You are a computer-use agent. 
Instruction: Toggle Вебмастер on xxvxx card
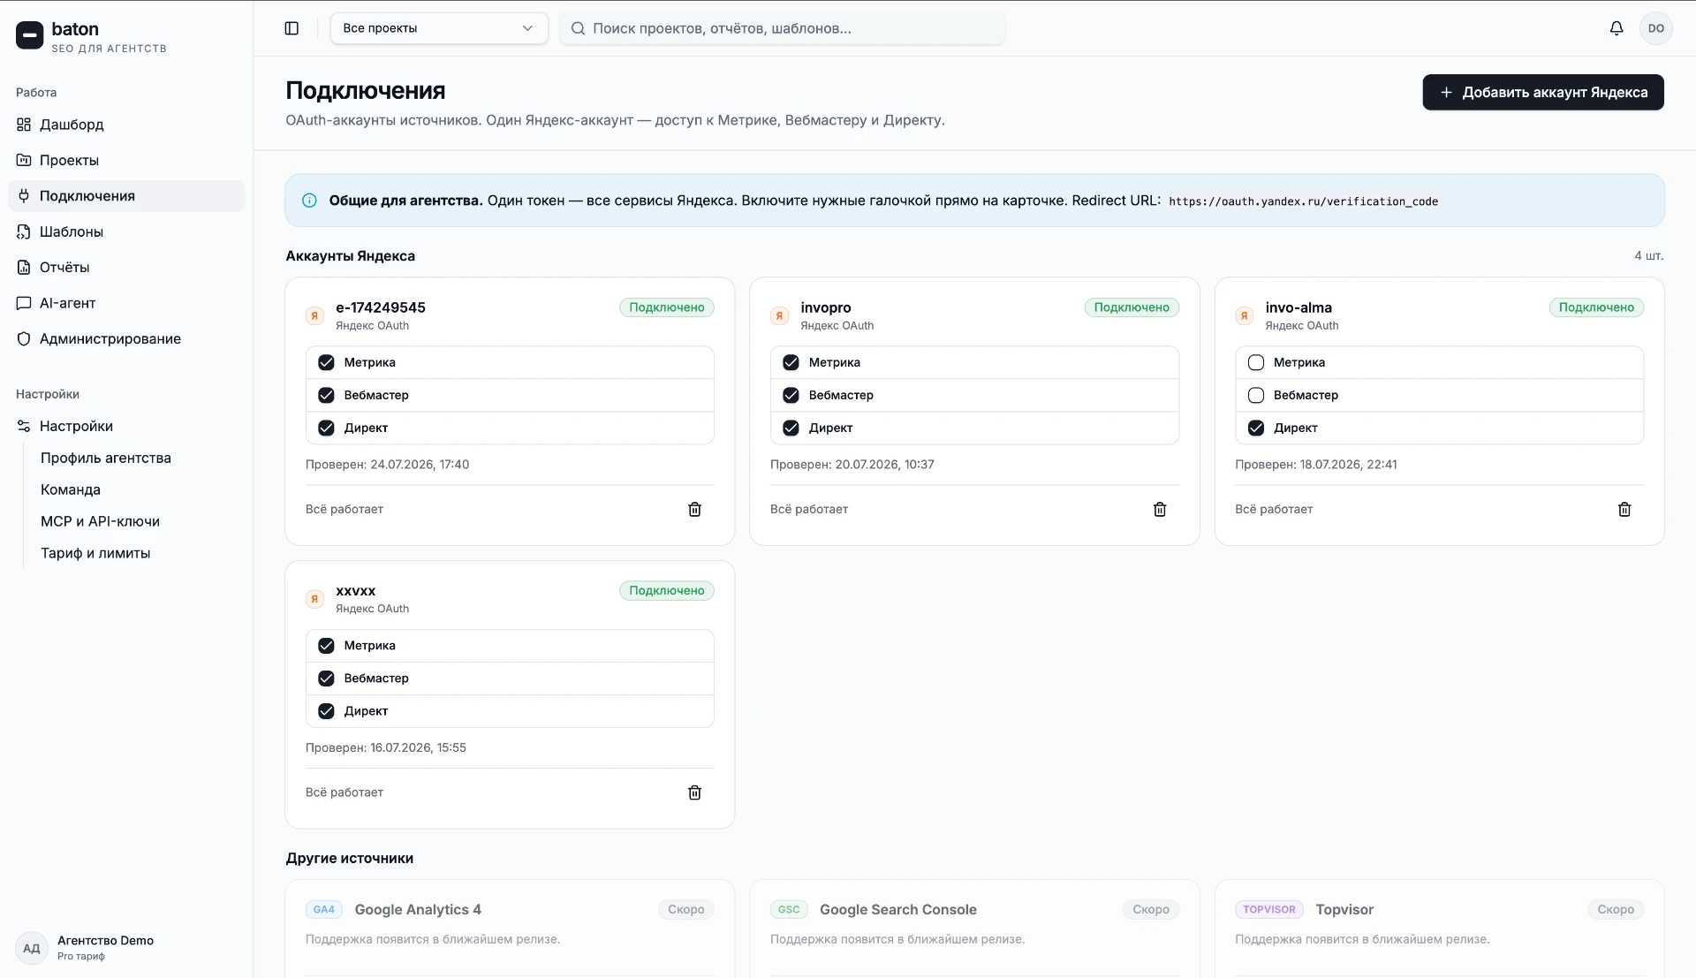(326, 679)
